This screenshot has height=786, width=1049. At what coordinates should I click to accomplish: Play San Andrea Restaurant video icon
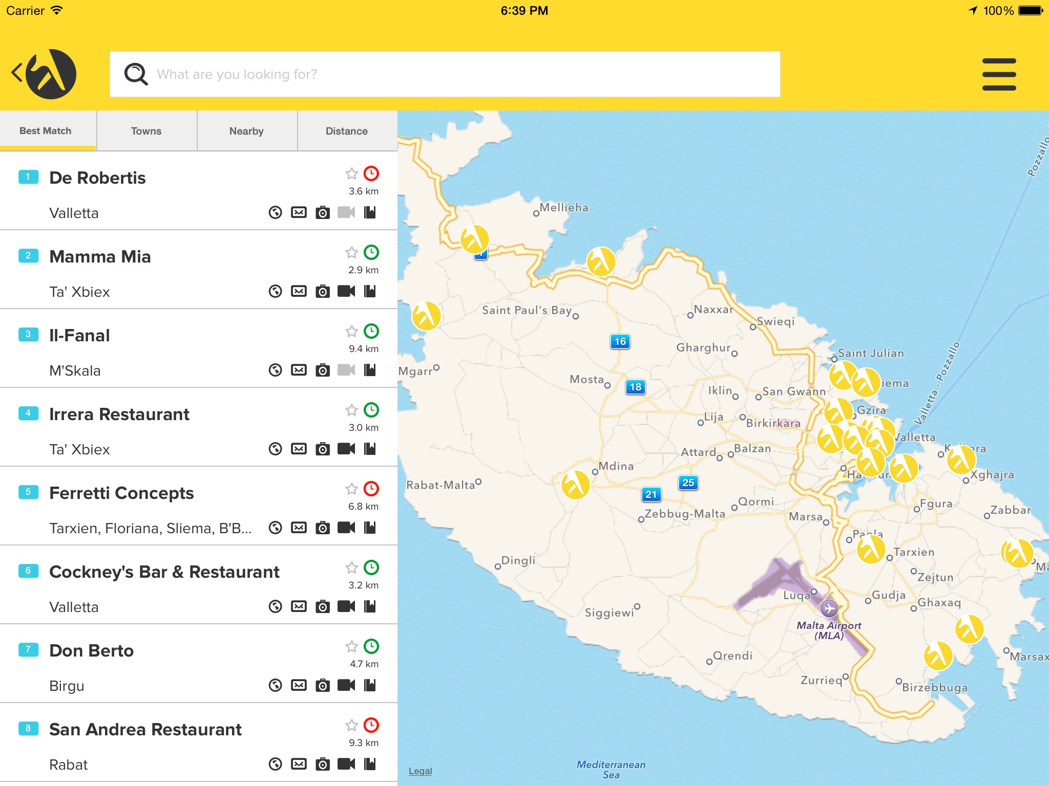(346, 764)
